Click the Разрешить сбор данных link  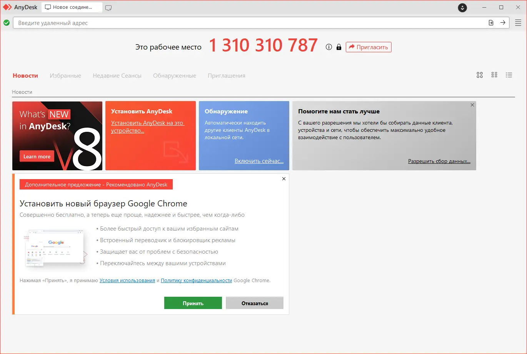click(439, 161)
